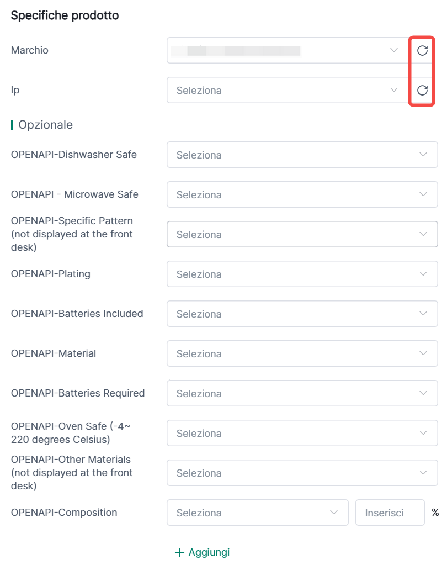
Task: Open the OPENAPI-Oven Safe dropdown
Action: (x=302, y=434)
